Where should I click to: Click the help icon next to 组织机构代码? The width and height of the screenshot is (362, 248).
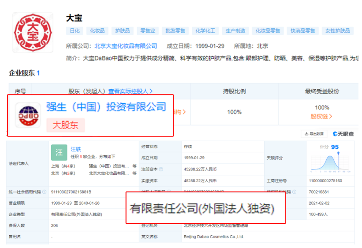coord(295,192)
